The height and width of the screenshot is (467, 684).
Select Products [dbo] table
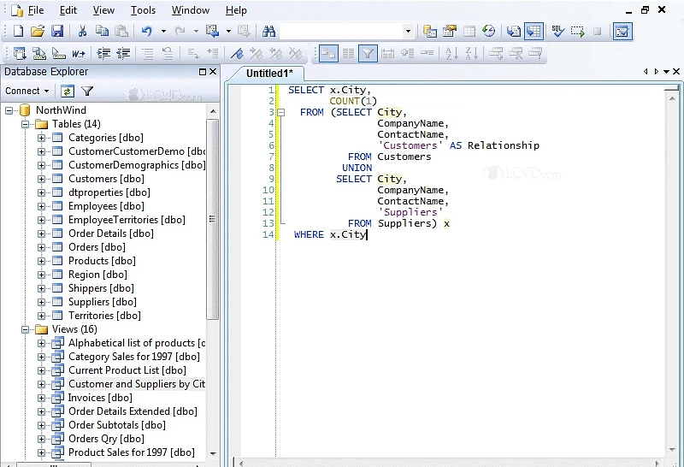point(102,261)
